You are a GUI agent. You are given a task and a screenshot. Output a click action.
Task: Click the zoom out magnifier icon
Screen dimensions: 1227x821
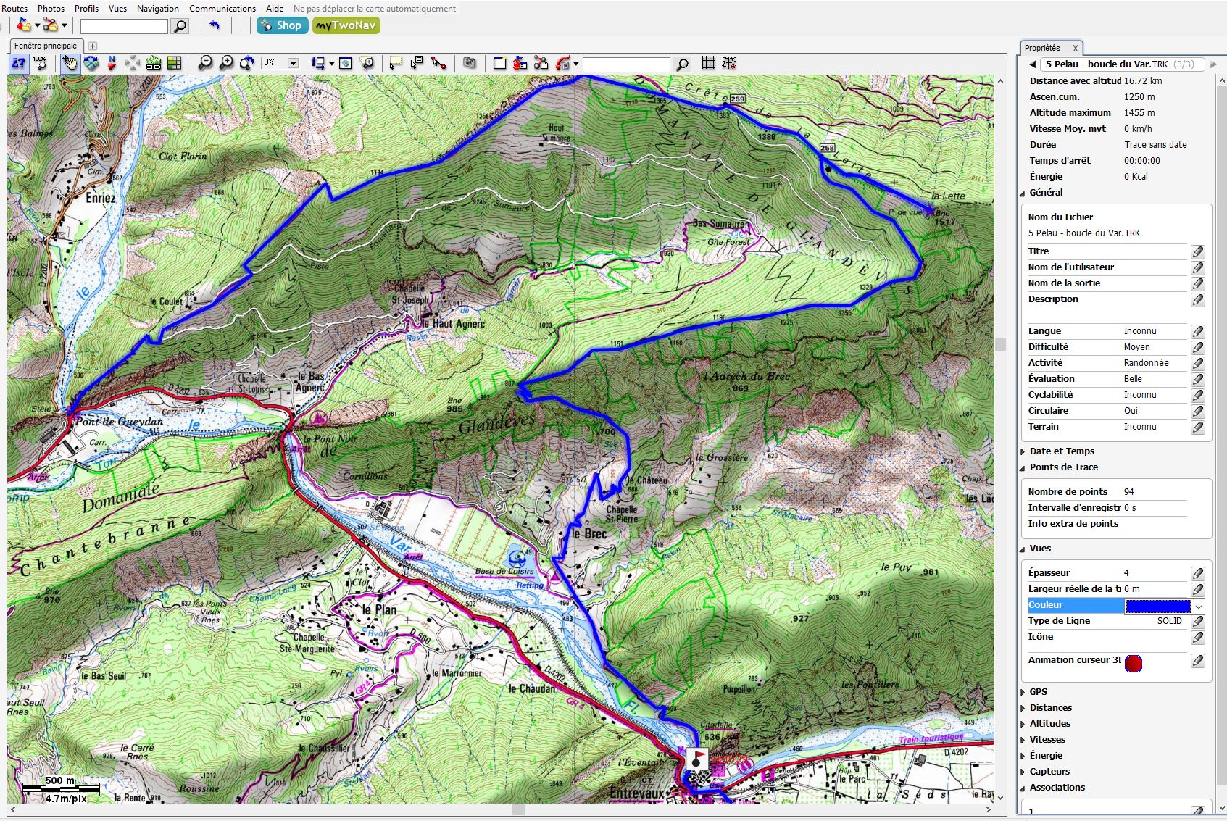point(205,63)
